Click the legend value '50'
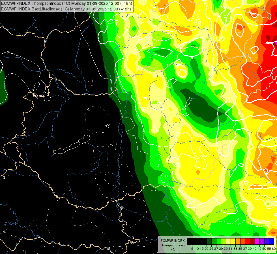Image resolution: width=277 pixels, height=254 pixels. [264, 249]
